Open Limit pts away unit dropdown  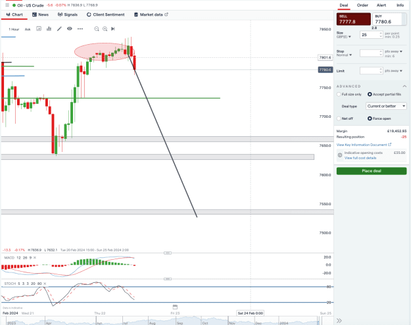[x=393, y=71]
